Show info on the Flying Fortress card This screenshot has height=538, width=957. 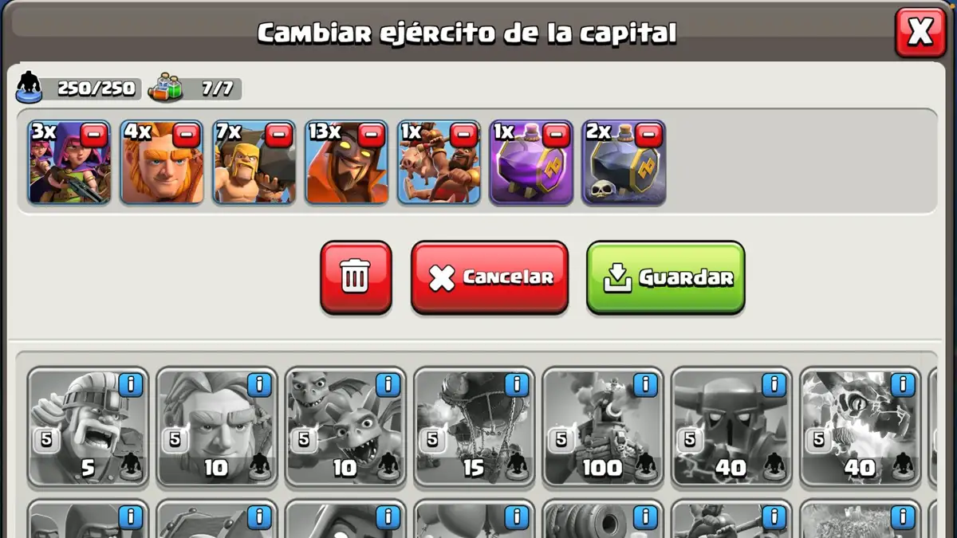[x=646, y=385]
